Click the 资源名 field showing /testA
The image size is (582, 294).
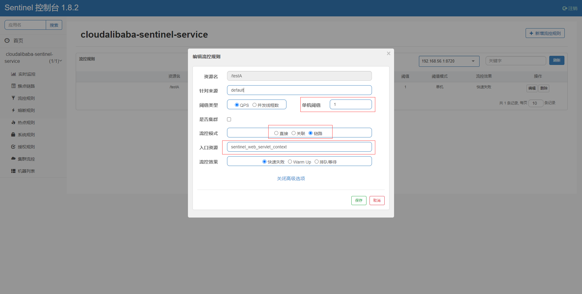tap(299, 76)
